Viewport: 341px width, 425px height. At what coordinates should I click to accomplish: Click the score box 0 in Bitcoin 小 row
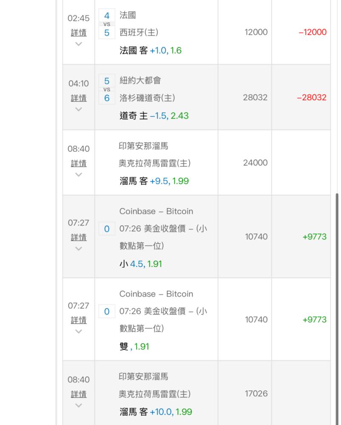click(x=107, y=229)
